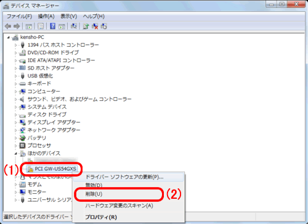Click the Uninstall device red-X toolbar icon

click(95, 26)
